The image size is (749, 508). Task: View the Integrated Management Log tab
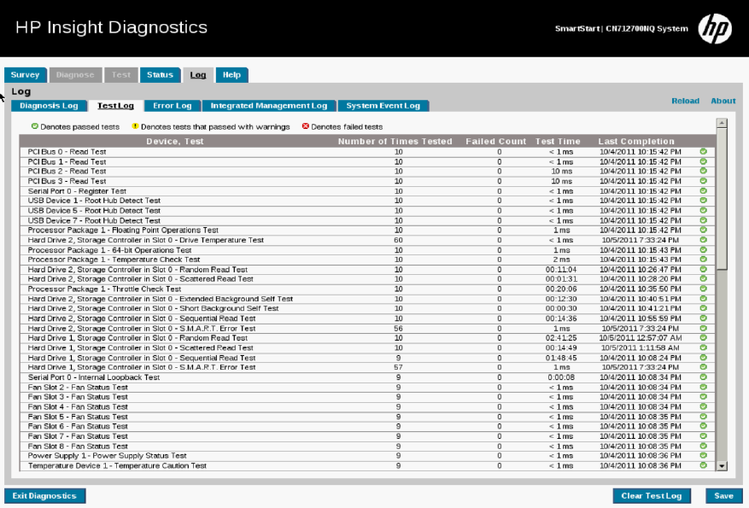click(x=268, y=106)
